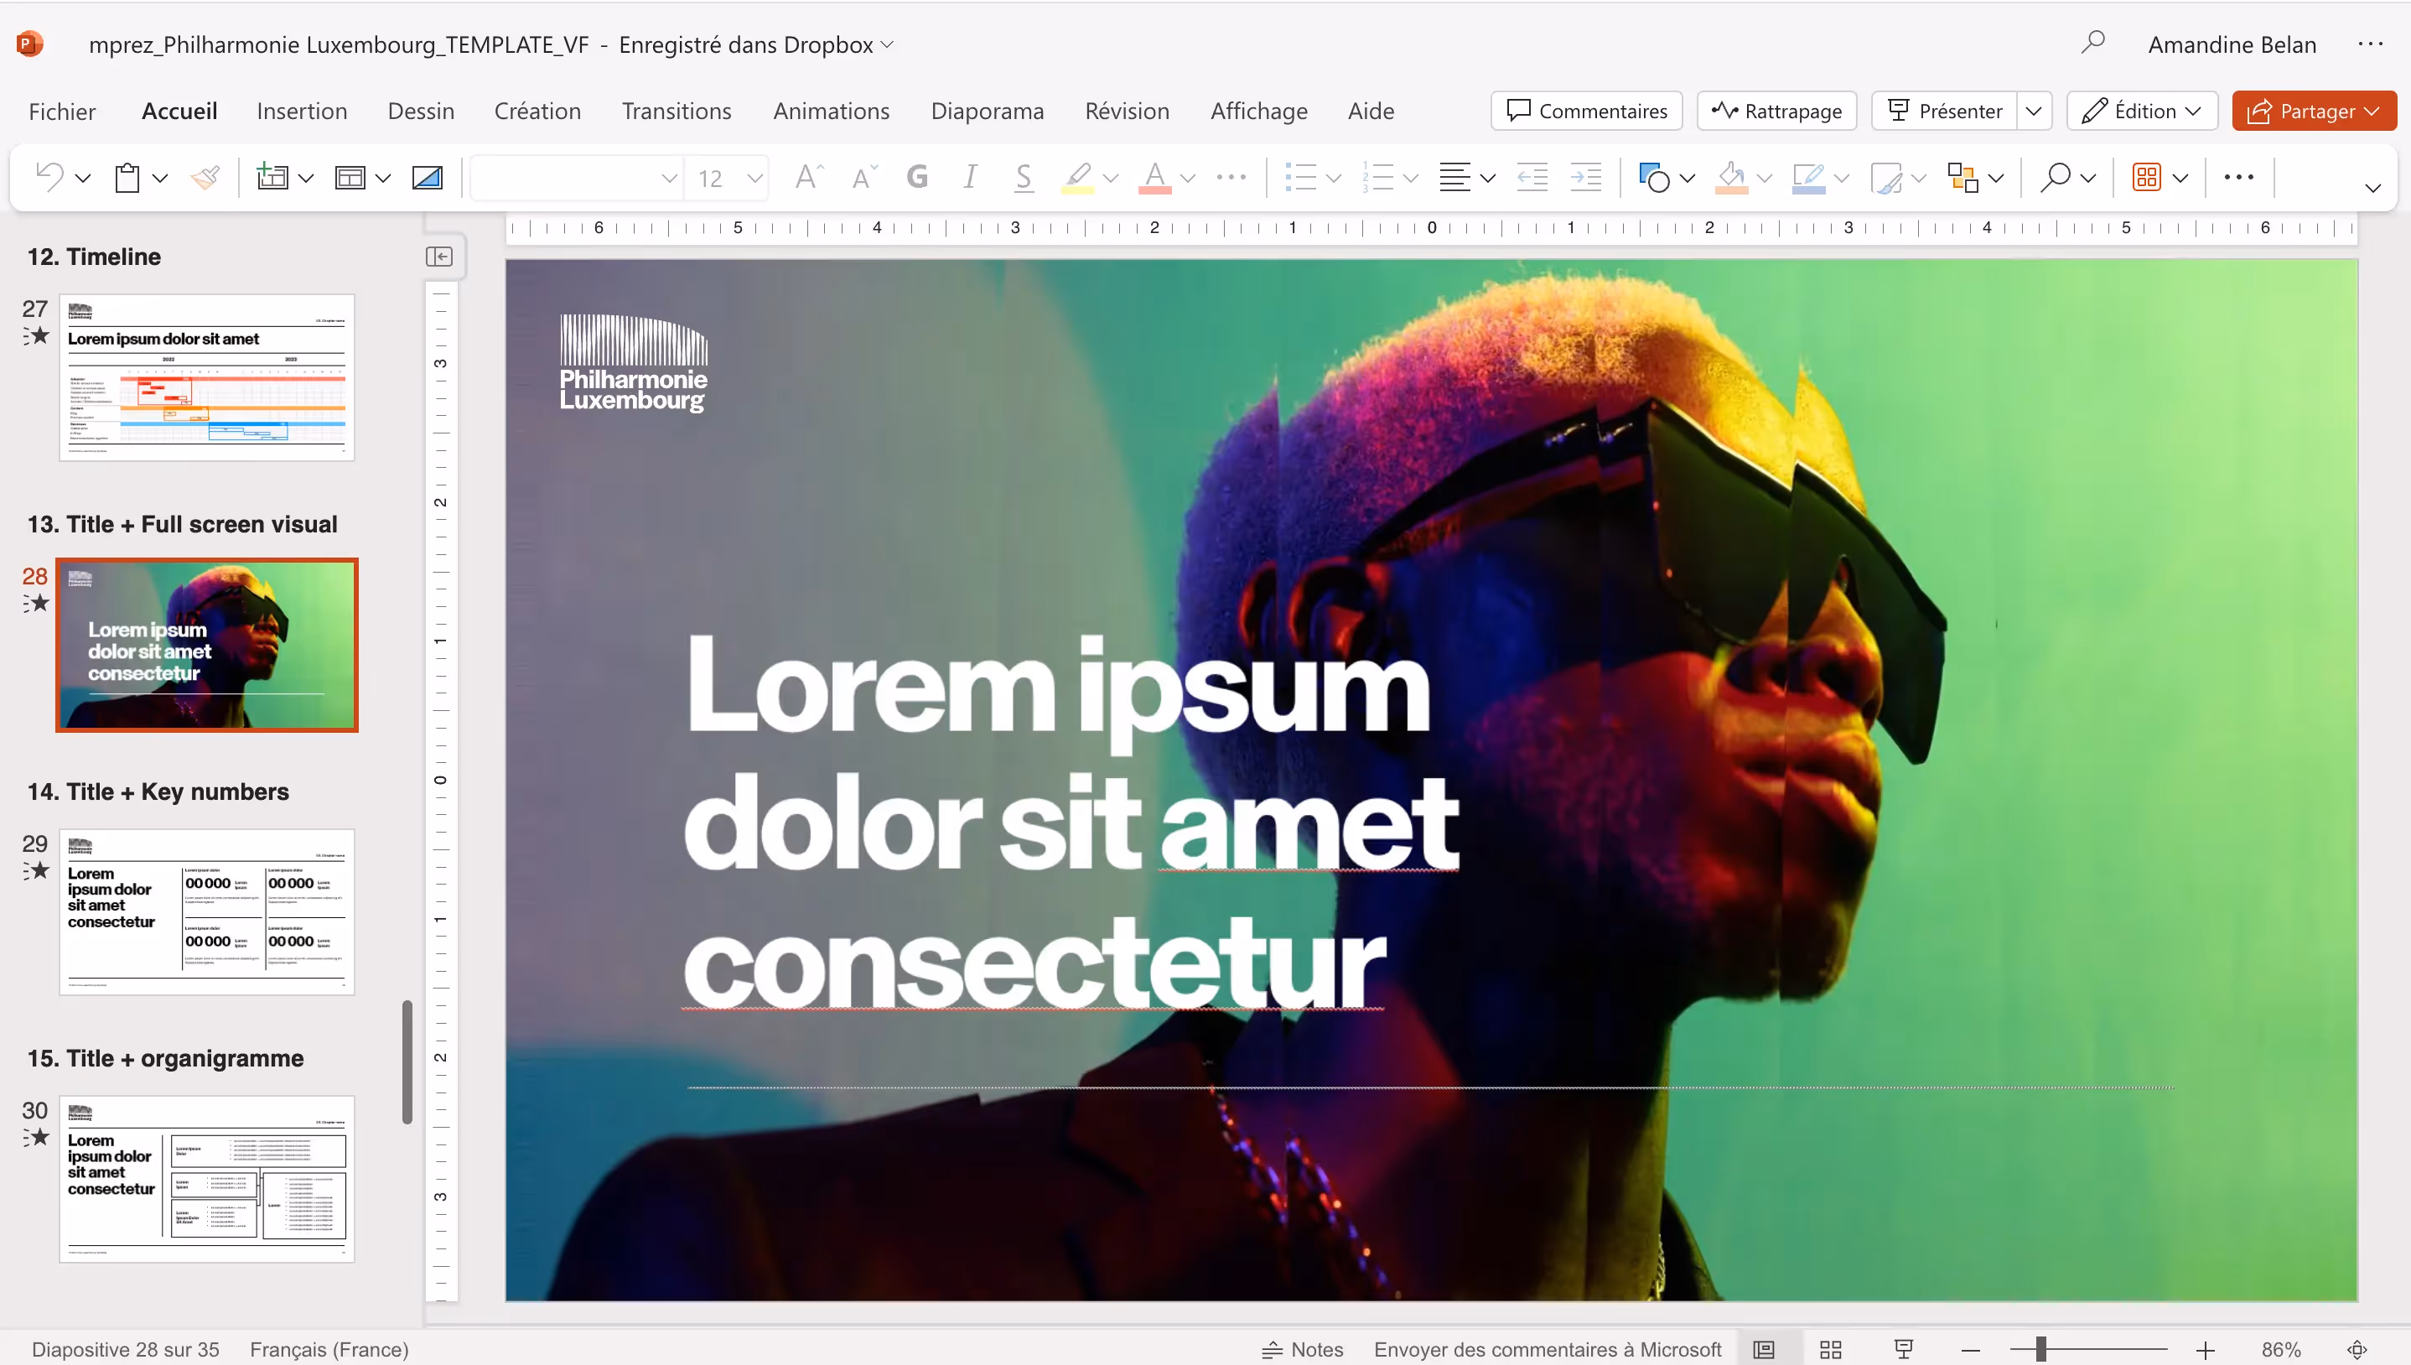Select slide 27 Timeline thumbnail
This screenshot has width=2411, height=1365.
[206, 376]
